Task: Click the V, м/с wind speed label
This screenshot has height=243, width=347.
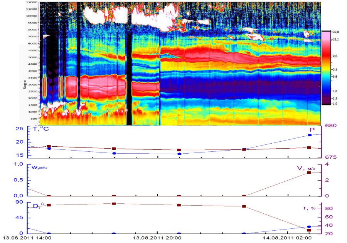Action: click(307, 167)
